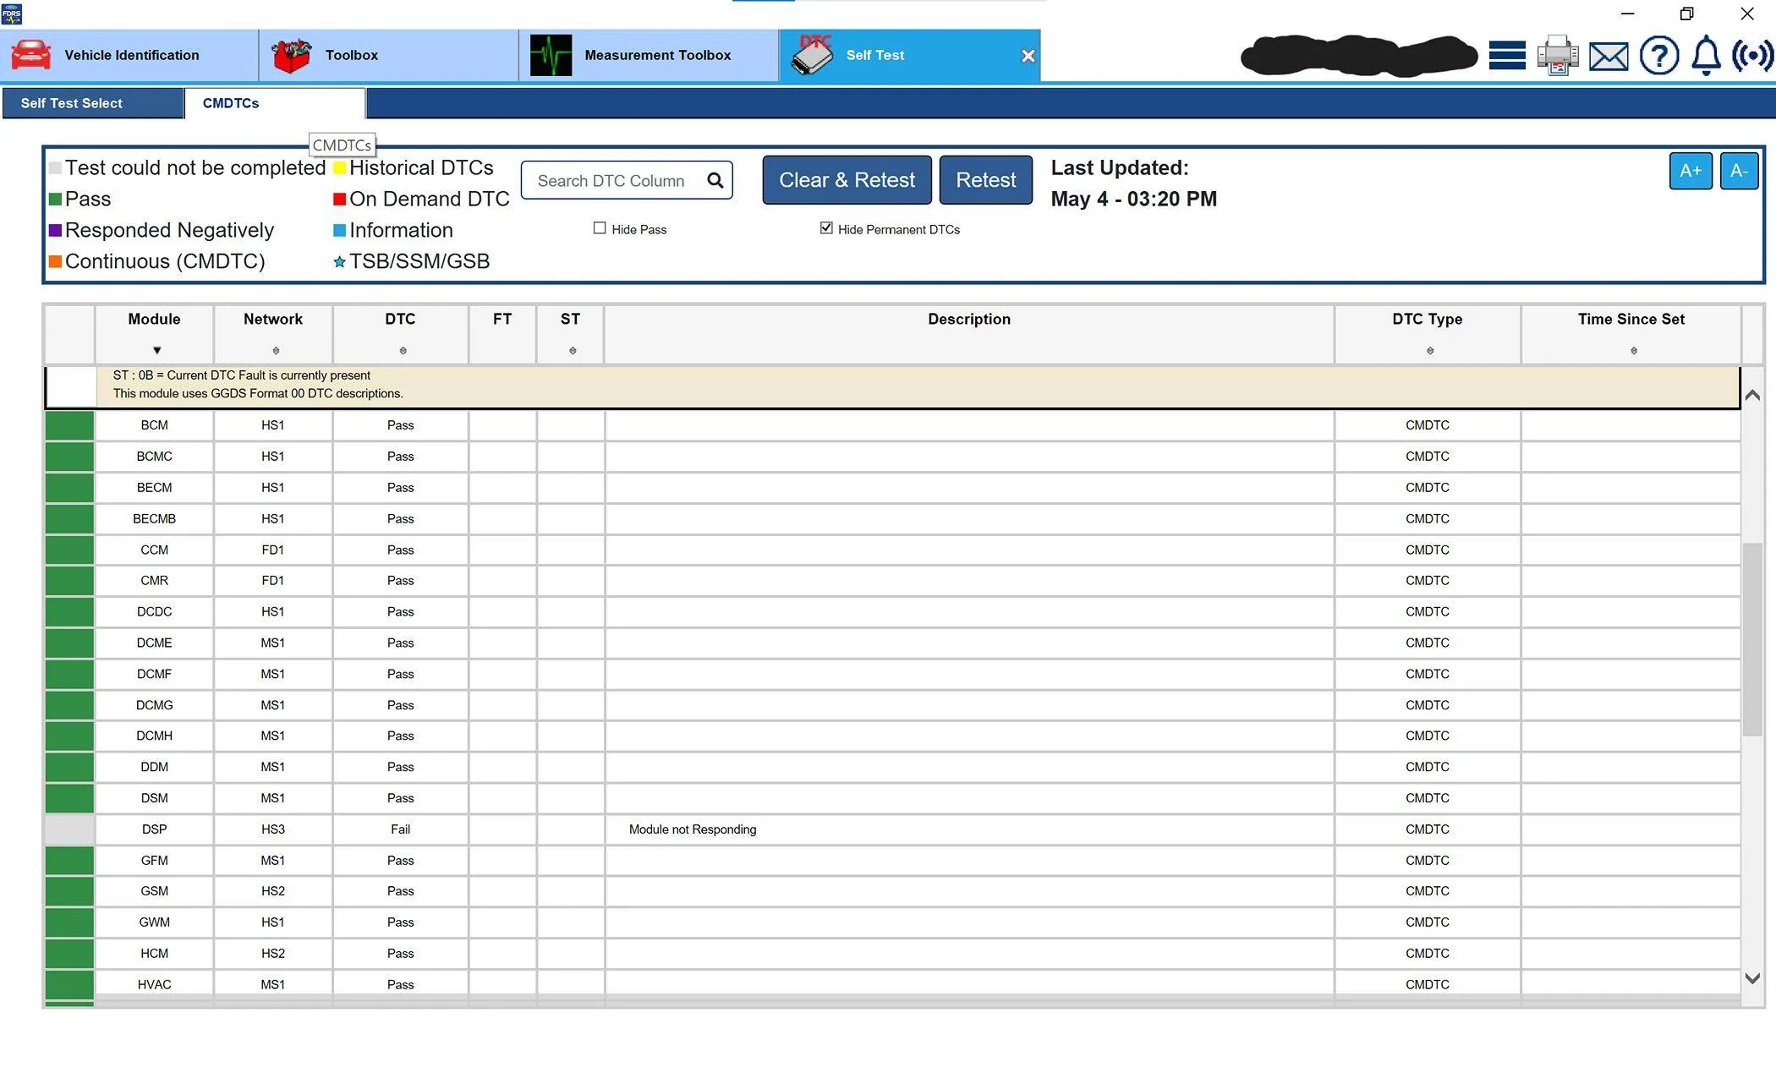Sort by Time Since Set column
The width and height of the screenshot is (1776, 1089).
(1634, 351)
